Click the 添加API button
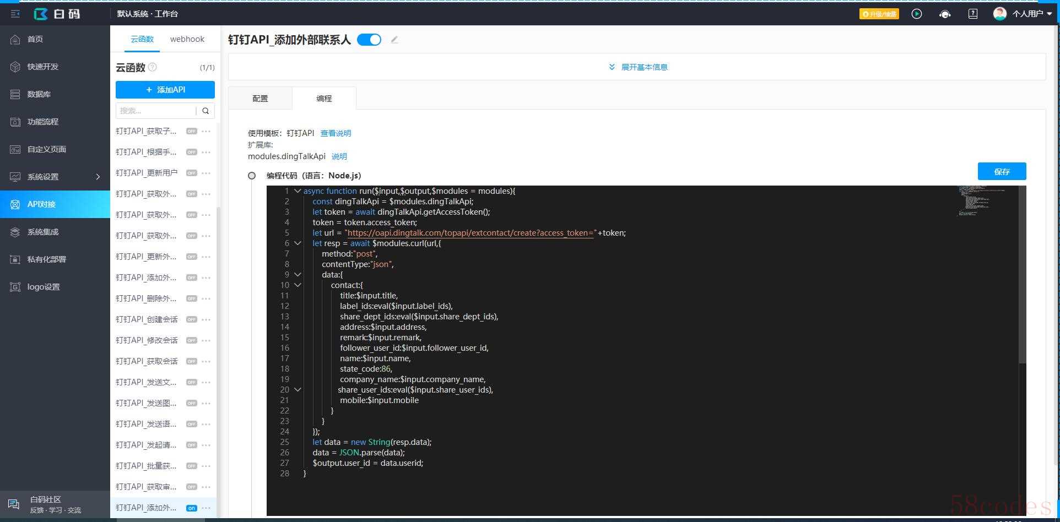 (x=165, y=90)
